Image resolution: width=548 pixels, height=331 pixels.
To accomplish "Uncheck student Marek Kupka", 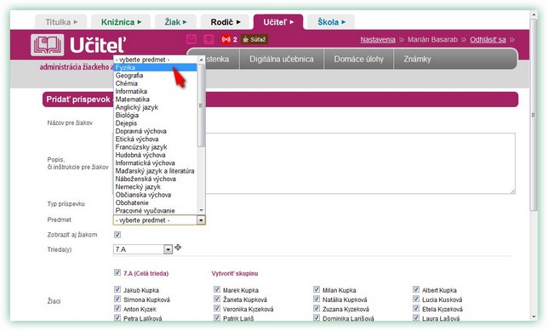I will point(217,289).
